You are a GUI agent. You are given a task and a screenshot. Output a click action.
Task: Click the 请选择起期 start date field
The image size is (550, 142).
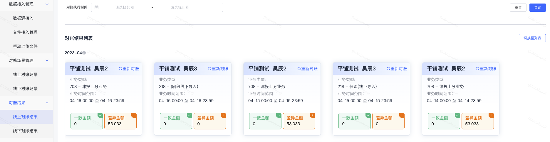tap(125, 7)
